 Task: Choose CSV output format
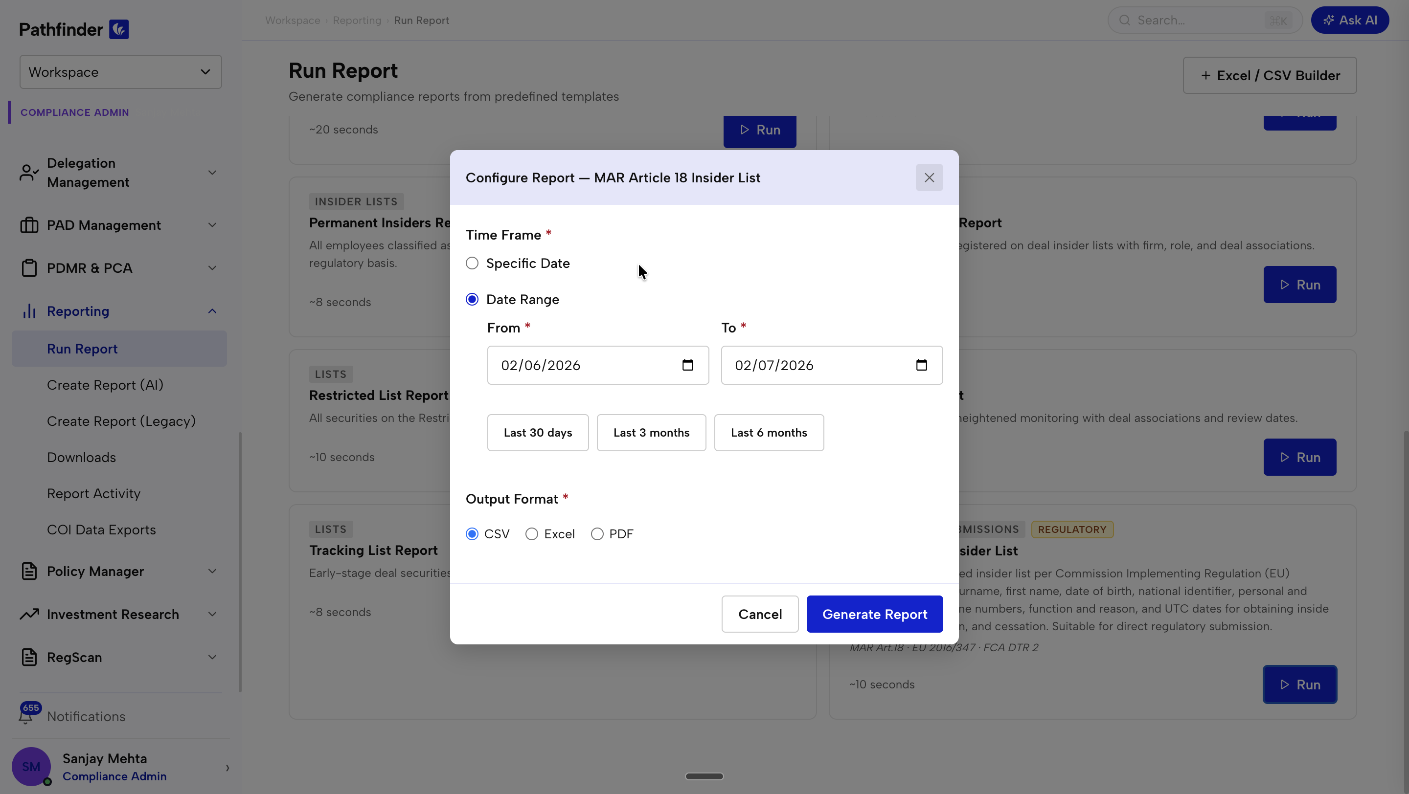472,534
